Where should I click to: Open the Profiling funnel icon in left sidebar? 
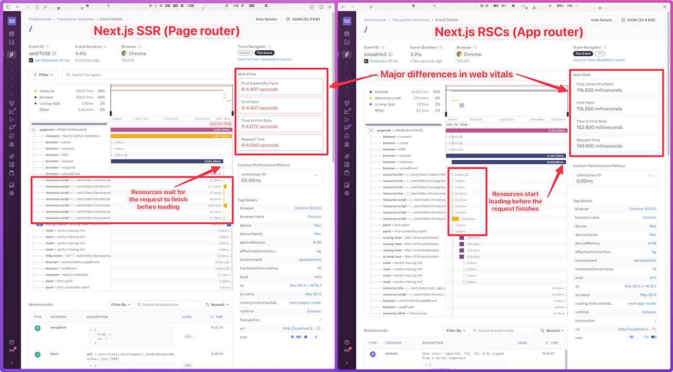pos(12,102)
